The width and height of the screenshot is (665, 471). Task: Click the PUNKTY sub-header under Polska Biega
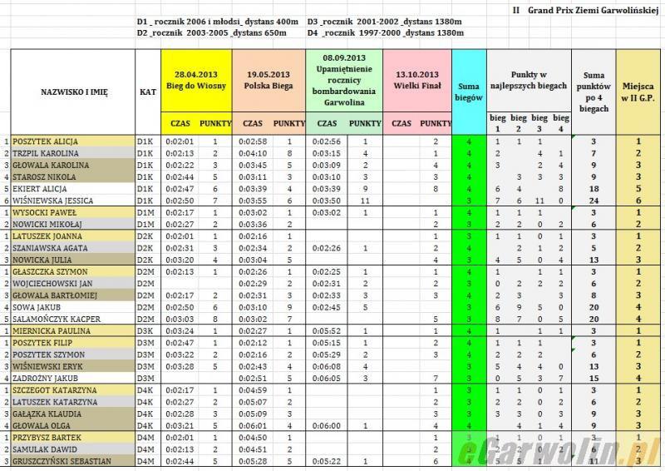pyautogui.click(x=288, y=124)
